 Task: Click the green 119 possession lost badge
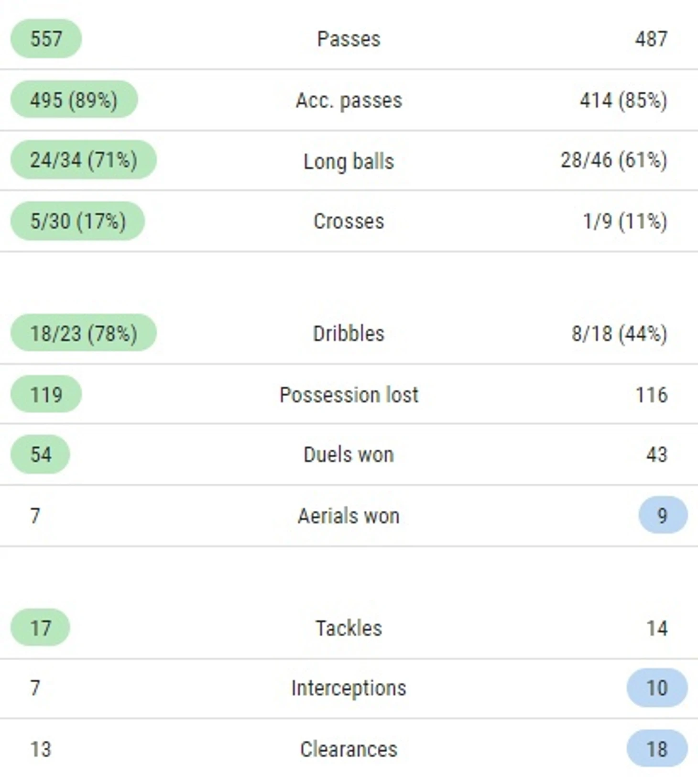tap(46, 394)
